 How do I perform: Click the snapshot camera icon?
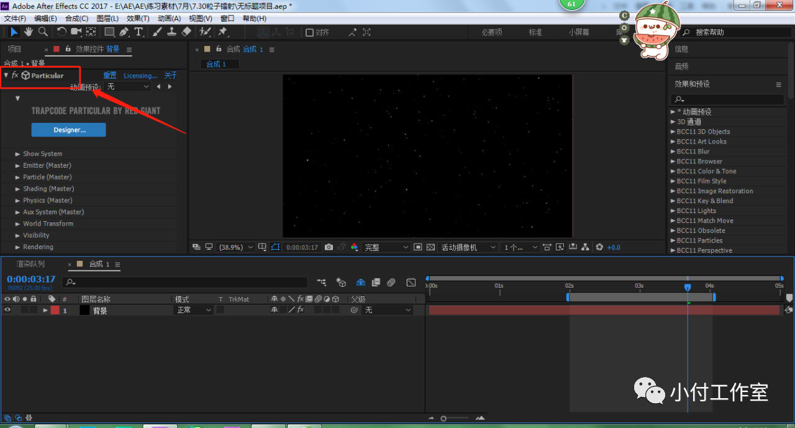(x=329, y=247)
